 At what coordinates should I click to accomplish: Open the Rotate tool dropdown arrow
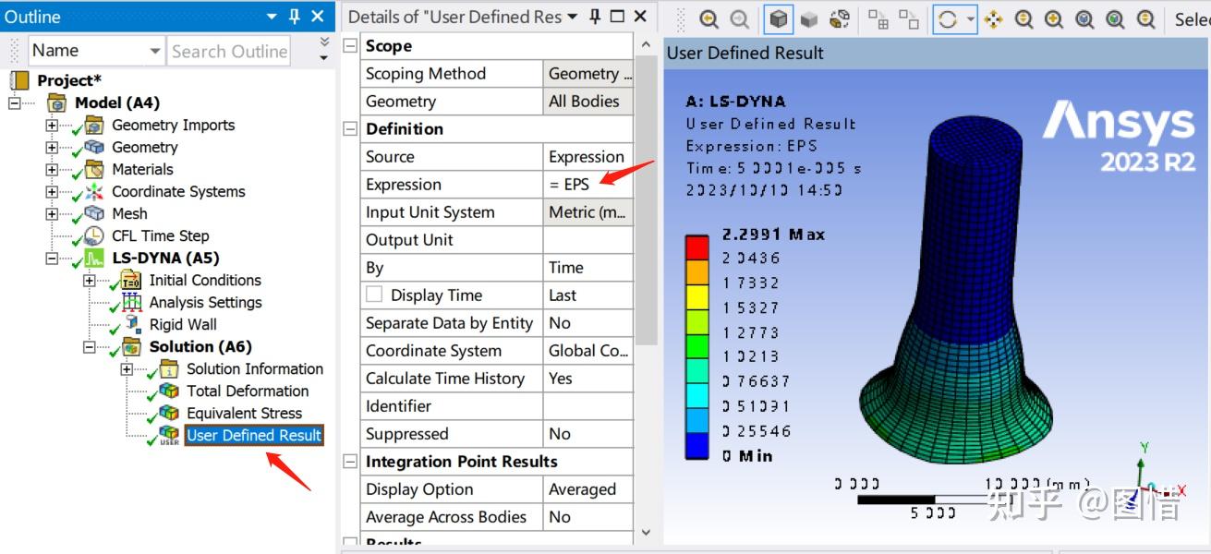click(969, 18)
